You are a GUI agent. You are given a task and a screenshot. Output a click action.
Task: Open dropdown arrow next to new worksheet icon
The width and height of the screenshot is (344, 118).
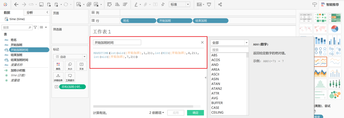point(84,5)
